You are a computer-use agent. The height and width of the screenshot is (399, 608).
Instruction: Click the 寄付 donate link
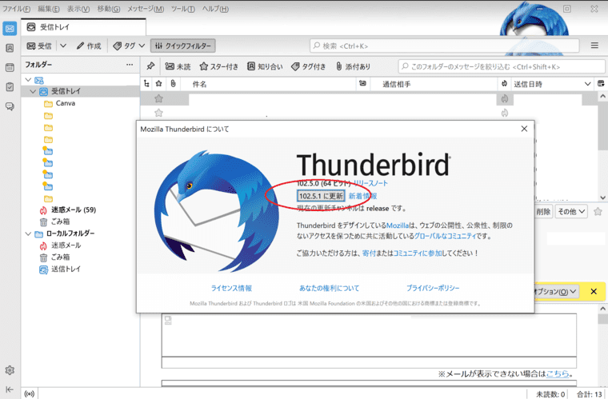(369, 253)
